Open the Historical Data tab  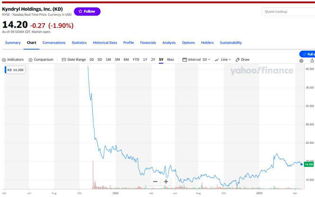[x=105, y=43]
